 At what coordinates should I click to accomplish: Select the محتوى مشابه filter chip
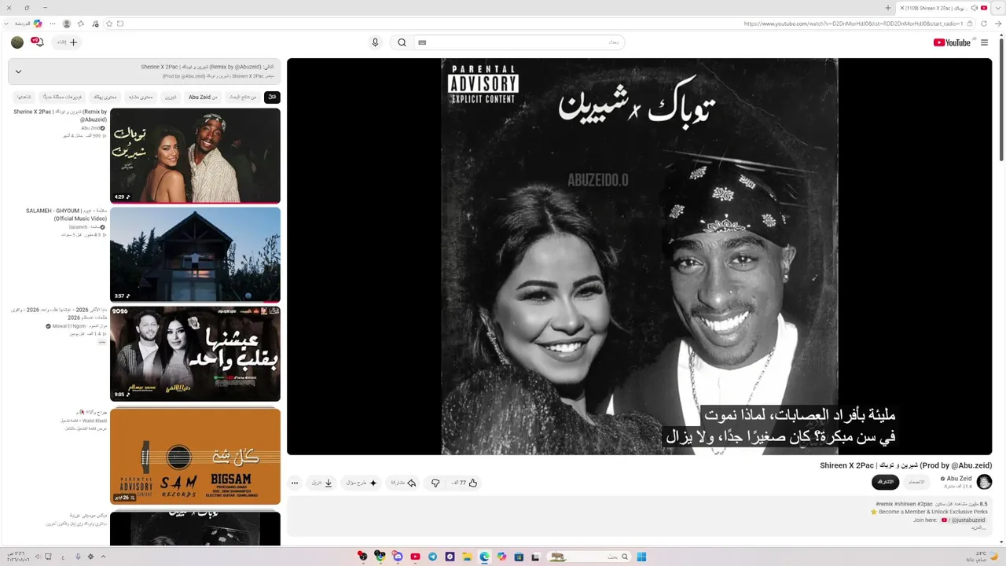pyautogui.click(x=141, y=97)
